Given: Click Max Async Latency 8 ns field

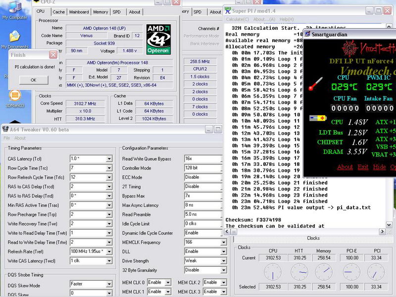Looking at the screenshot, I should (x=203, y=205).
